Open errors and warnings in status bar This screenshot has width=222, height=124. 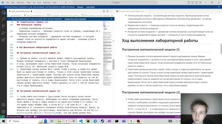pos(28,117)
